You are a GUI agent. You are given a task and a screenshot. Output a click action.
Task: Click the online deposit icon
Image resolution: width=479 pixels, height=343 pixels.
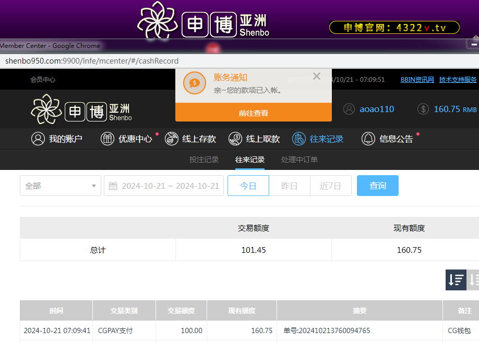[x=171, y=139]
